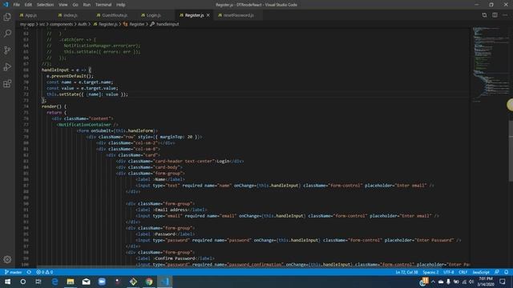Click the Auth breadcrumb
513x288 pixels.
[83, 24]
